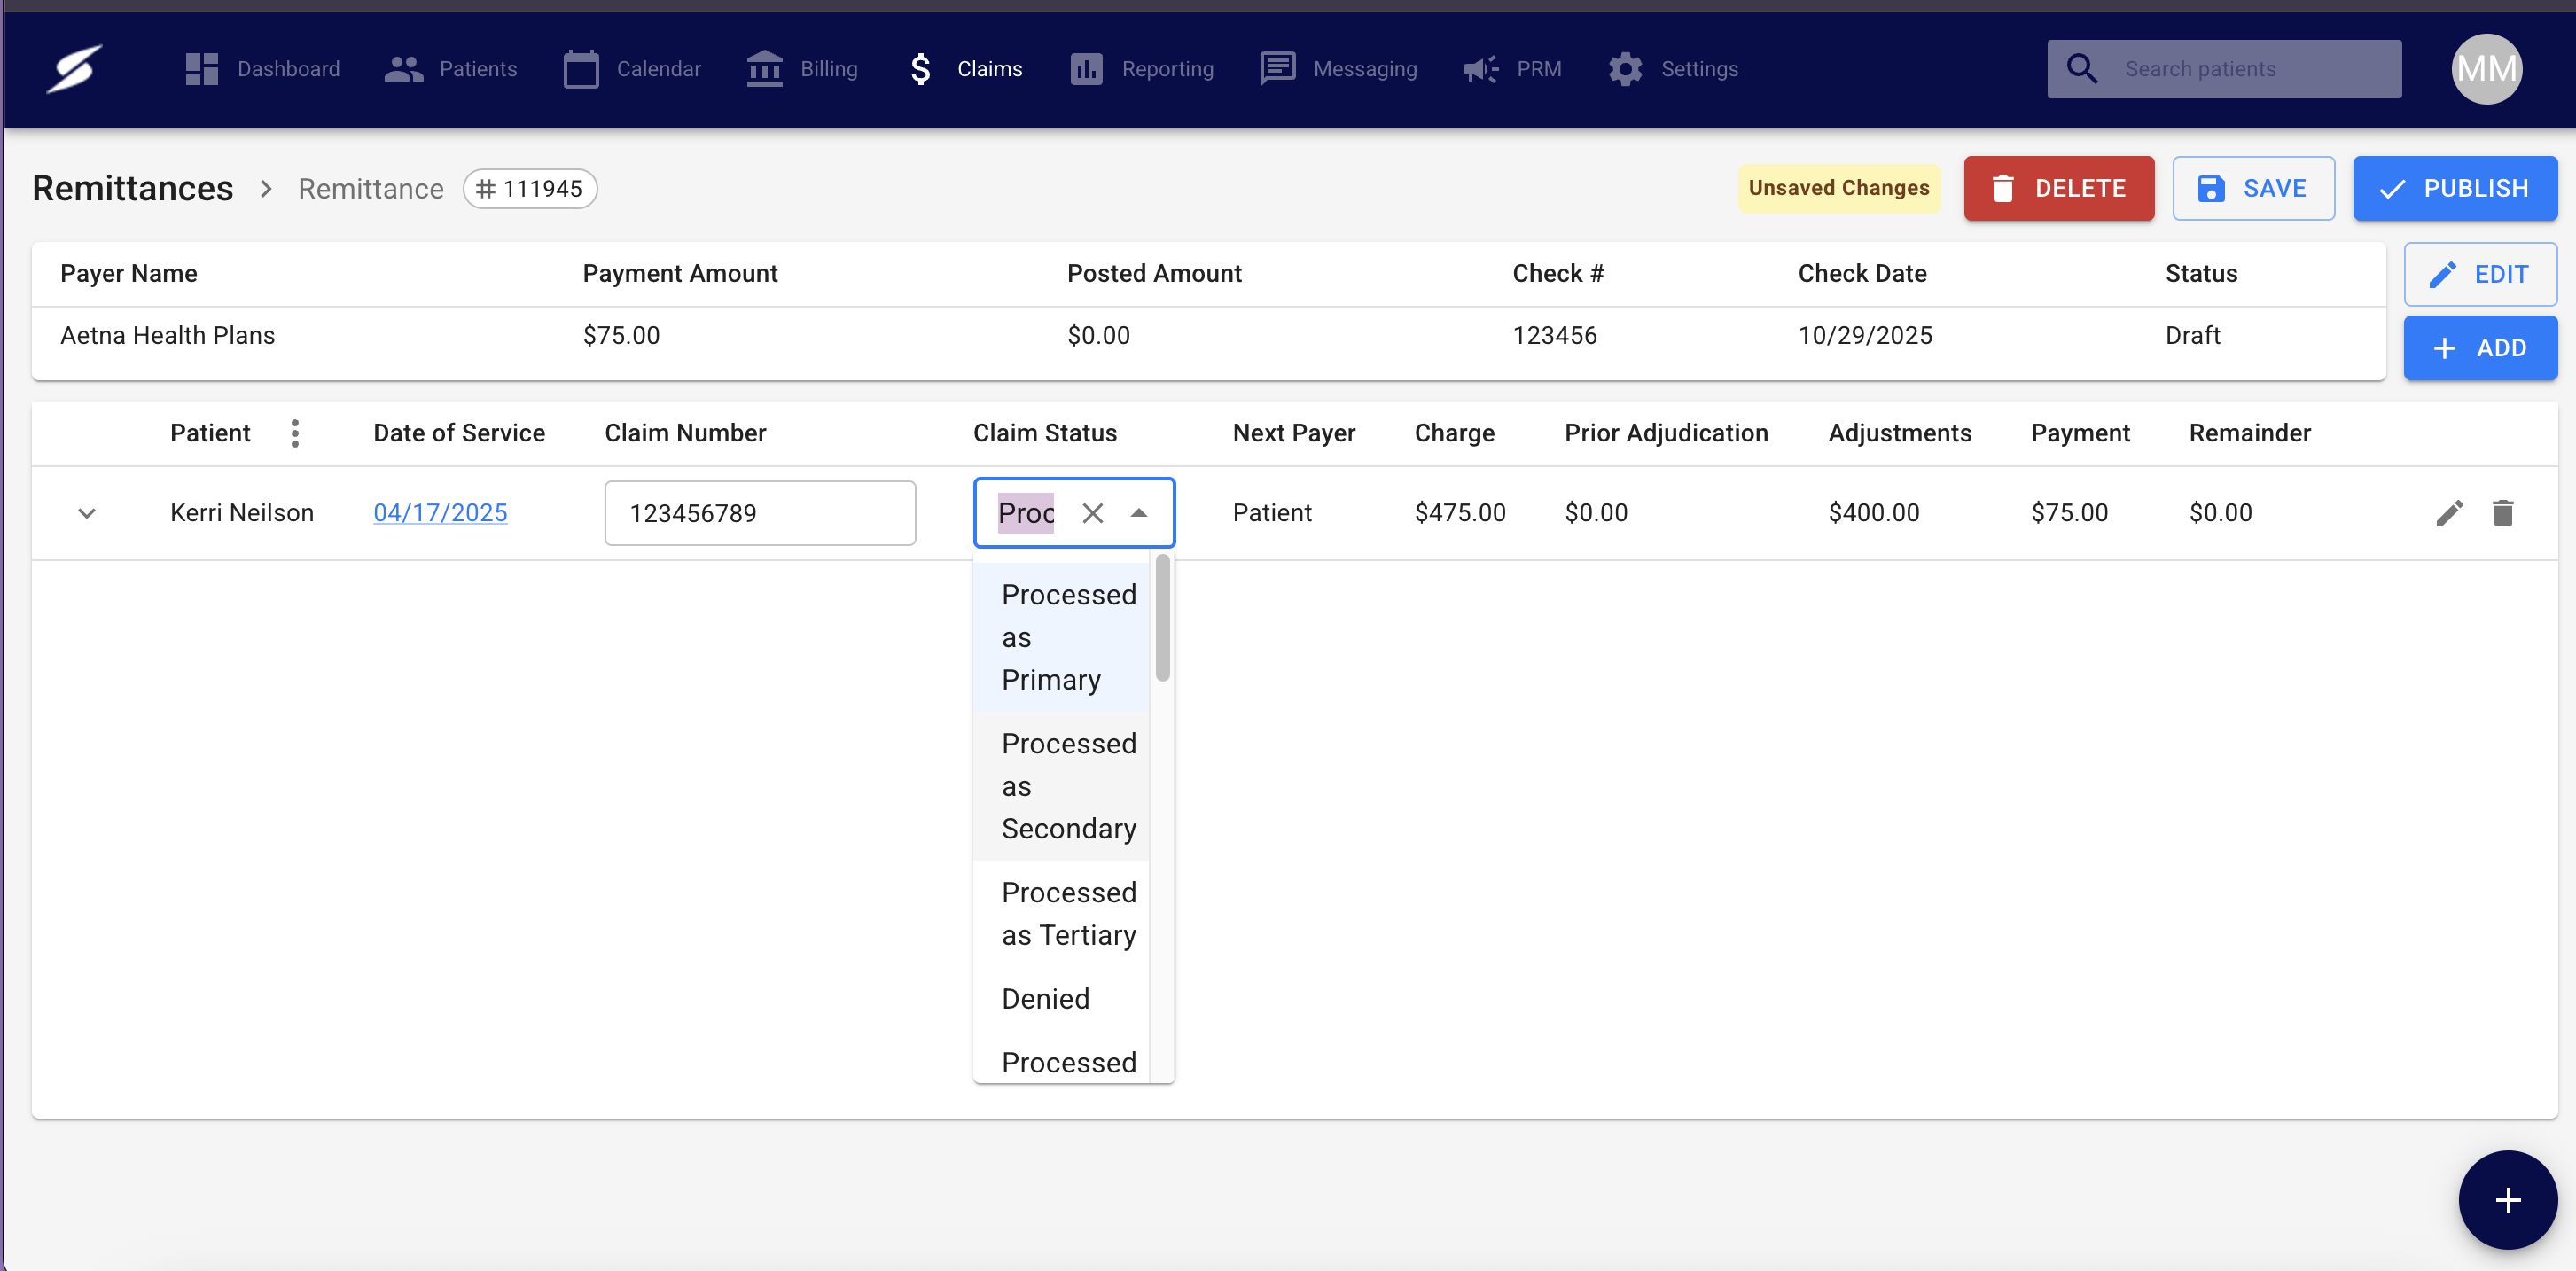Click the search magnifier icon
Viewport: 2576px width, 1271px height.
(x=2082, y=69)
